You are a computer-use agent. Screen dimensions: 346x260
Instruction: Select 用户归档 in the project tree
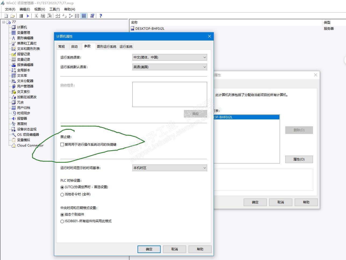pyautogui.click(x=24, y=108)
